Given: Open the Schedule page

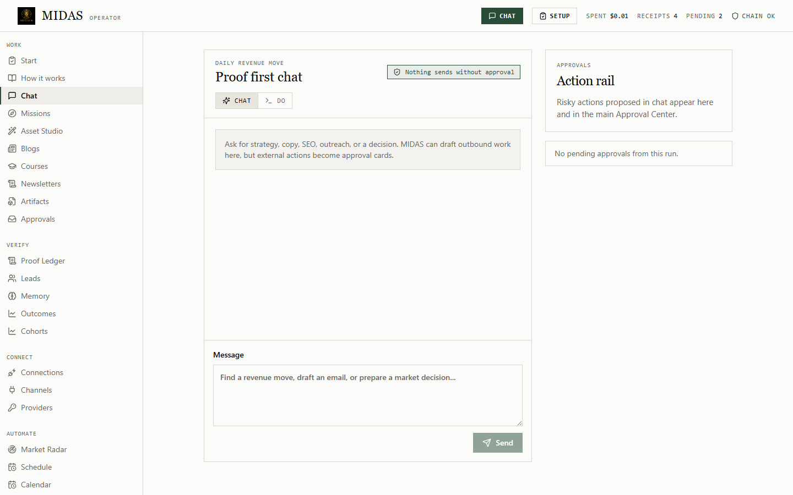Looking at the screenshot, I should (x=71, y=467).
